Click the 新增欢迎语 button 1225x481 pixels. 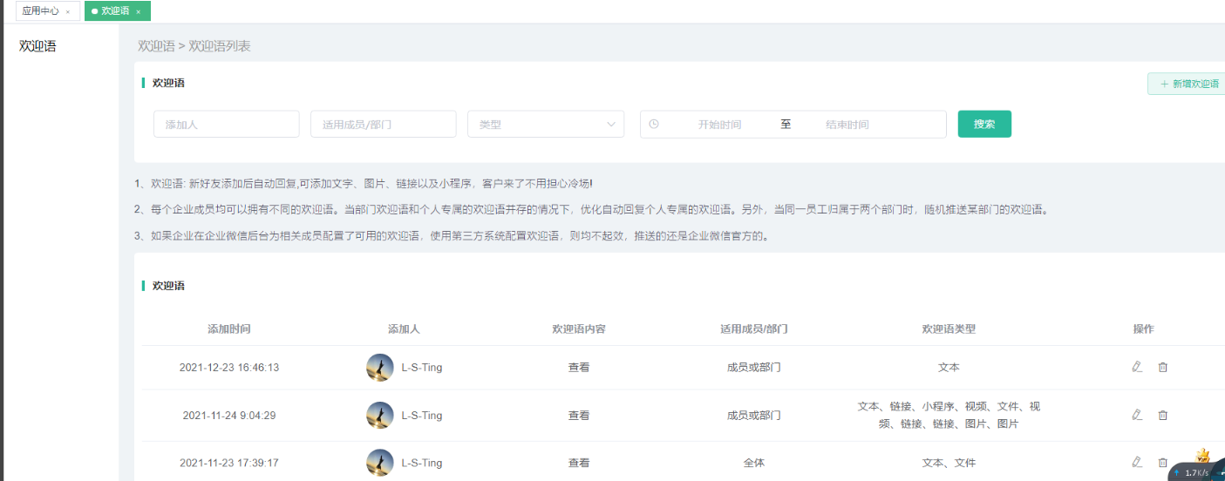click(1188, 84)
